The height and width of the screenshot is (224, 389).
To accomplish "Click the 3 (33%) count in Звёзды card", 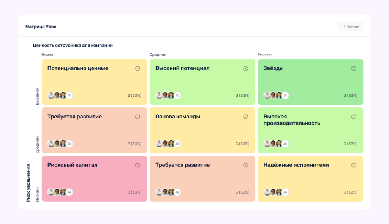I will pos(350,96).
